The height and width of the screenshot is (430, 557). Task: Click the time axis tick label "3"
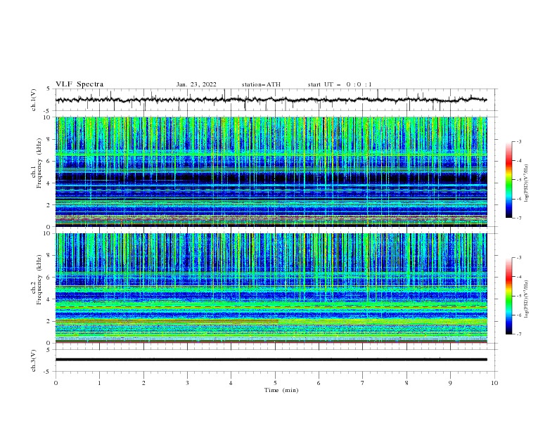tap(187, 383)
